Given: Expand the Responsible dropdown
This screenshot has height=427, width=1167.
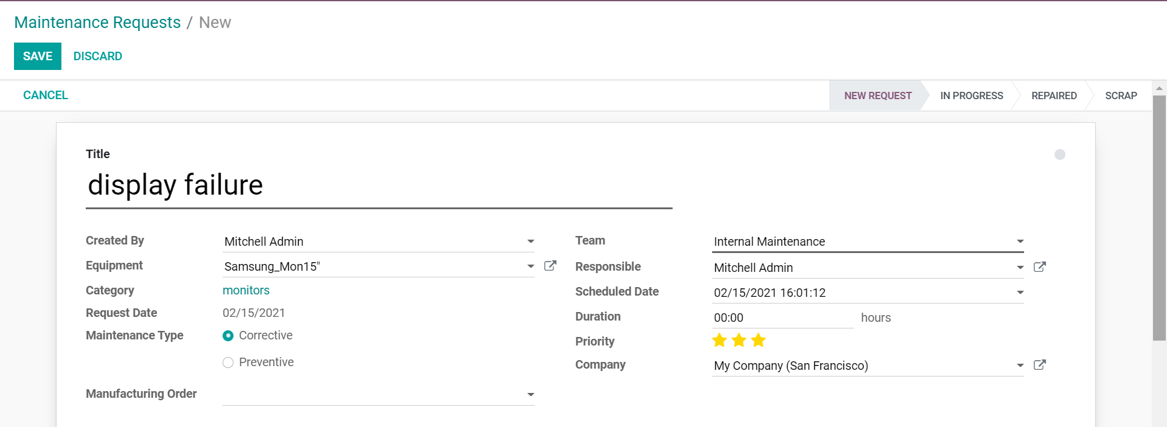Looking at the screenshot, I should point(1020,268).
